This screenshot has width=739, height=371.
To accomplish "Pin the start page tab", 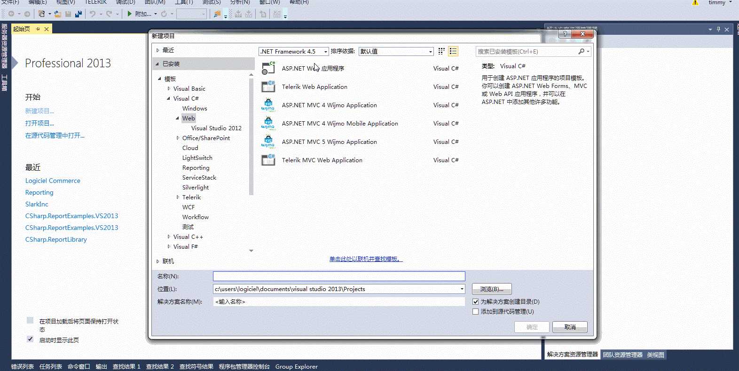I will (x=38, y=29).
